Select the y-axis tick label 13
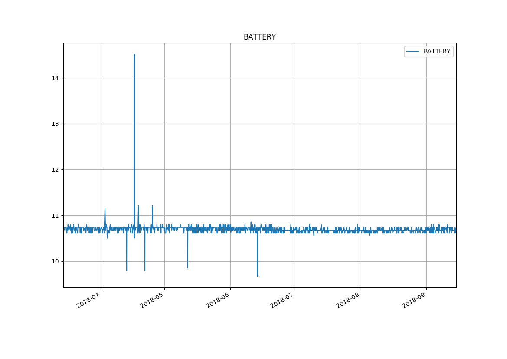 click(x=55, y=124)
